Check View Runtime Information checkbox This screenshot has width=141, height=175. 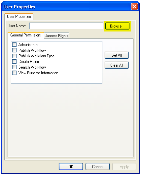coord(14,73)
